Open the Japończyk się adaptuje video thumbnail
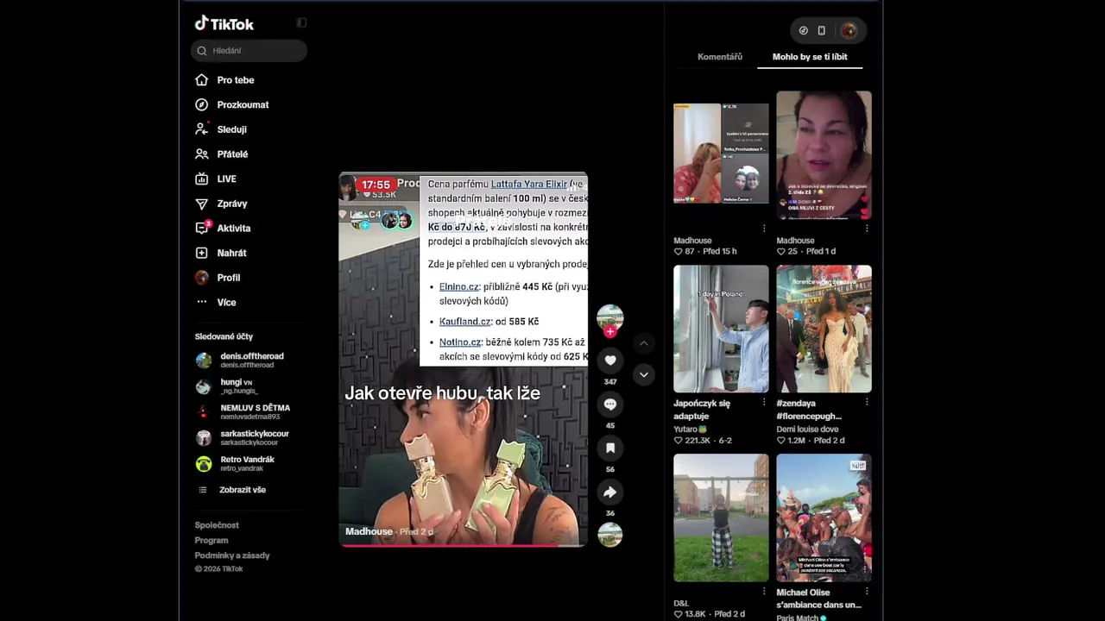The height and width of the screenshot is (621, 1105). point(721,329)
